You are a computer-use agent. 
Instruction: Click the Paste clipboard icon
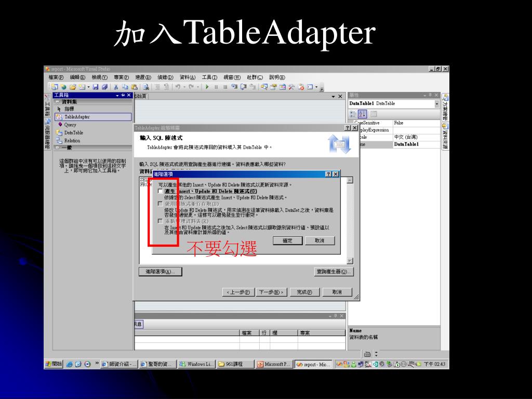point(135,87)
